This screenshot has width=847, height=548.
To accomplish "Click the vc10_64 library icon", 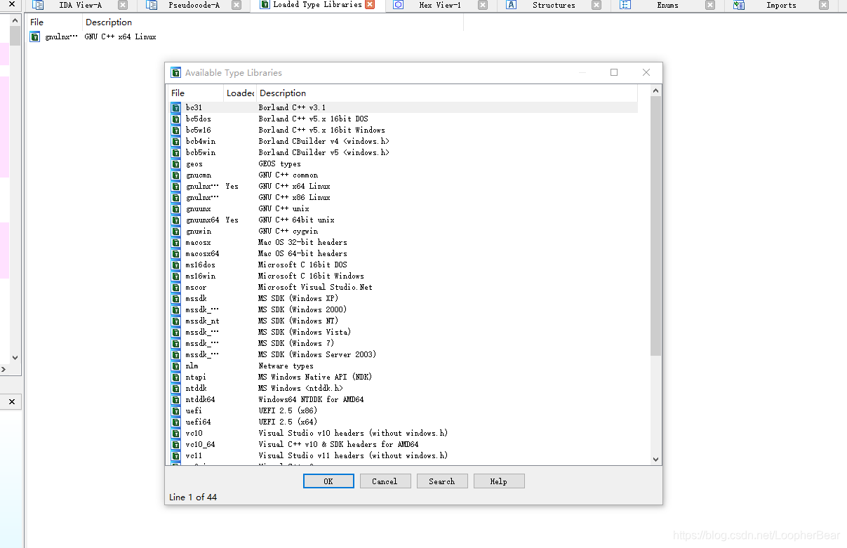I will (176, 444).
